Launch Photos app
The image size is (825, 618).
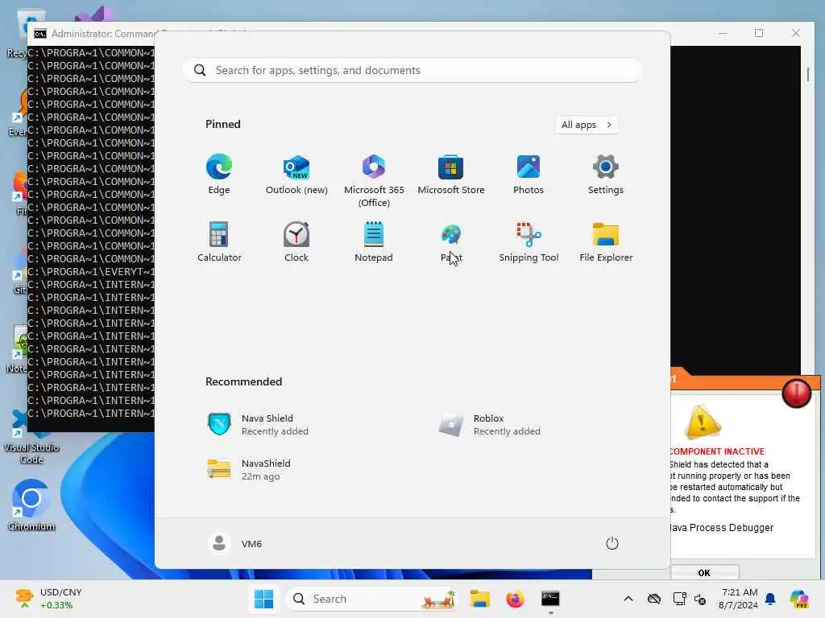pyautogui.click(x=529, y=175)
